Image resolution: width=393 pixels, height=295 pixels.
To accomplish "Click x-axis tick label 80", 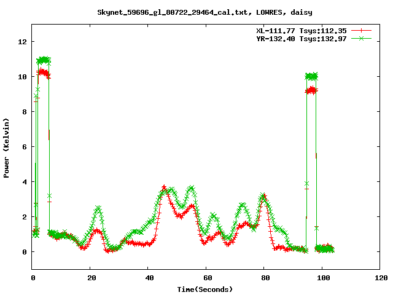I will pyautogui.click(x=265, y=278).
